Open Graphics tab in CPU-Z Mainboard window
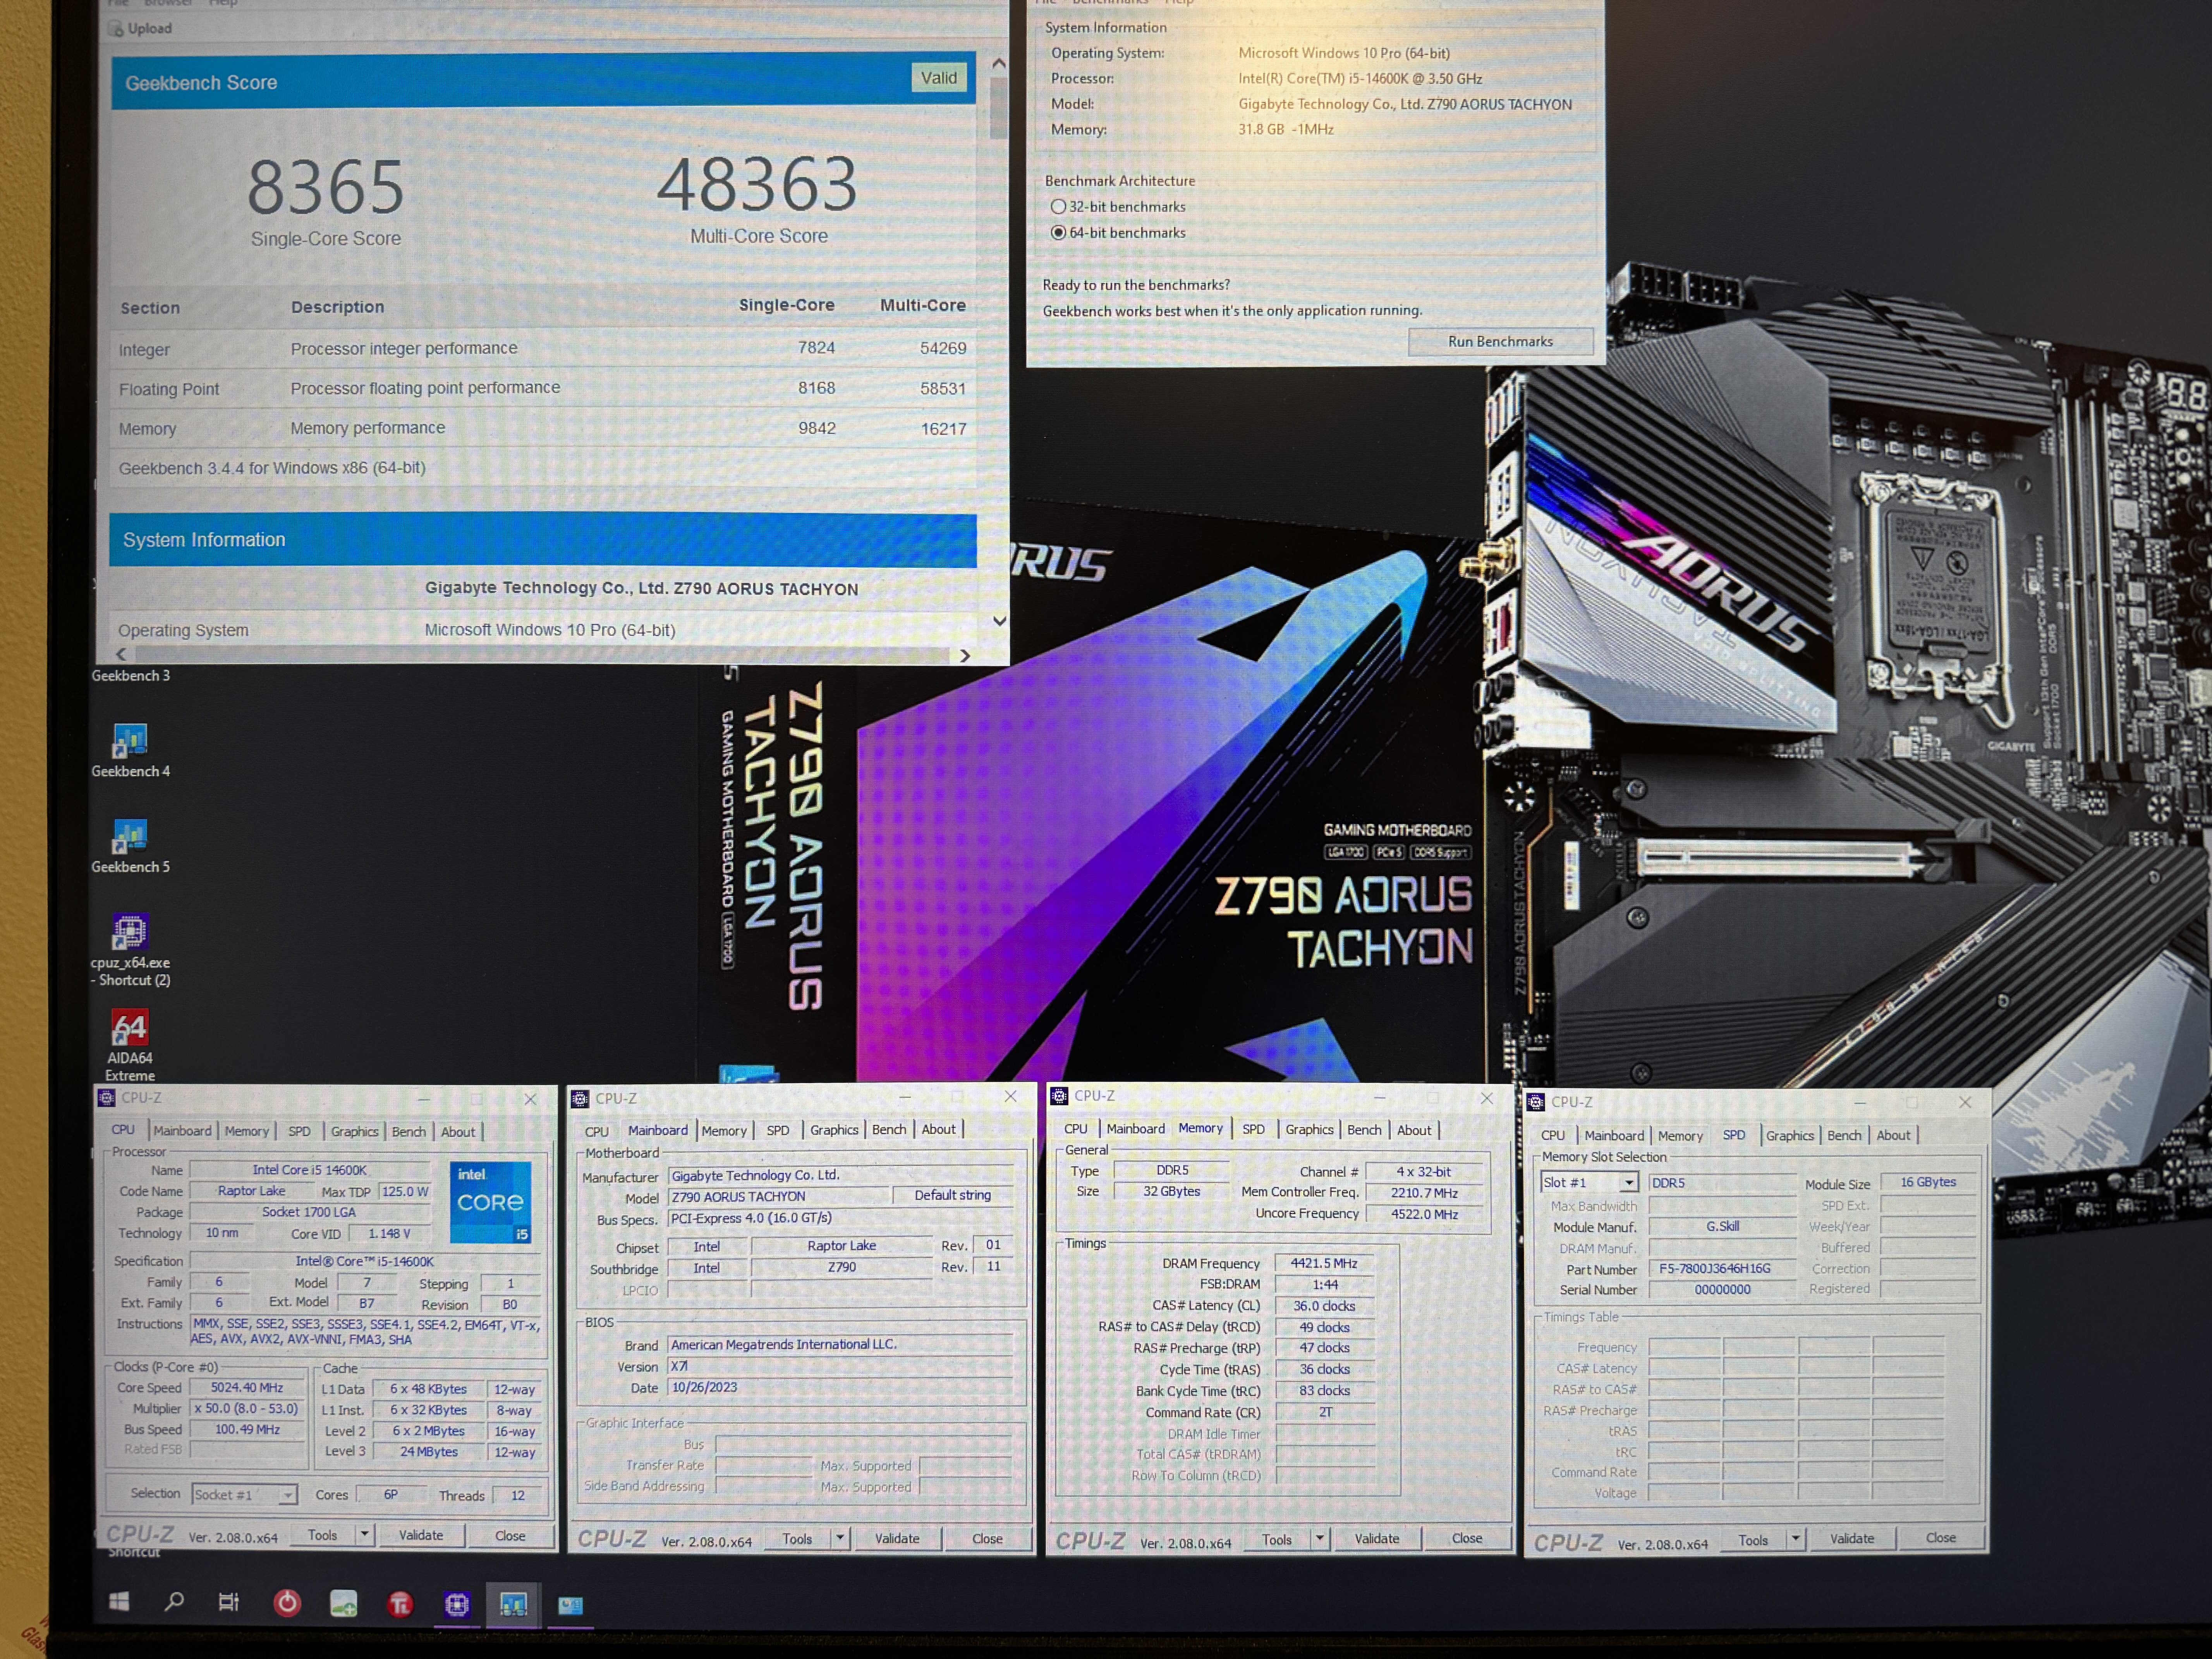Screen dimensions: 2212x1659 point(834,1130)
